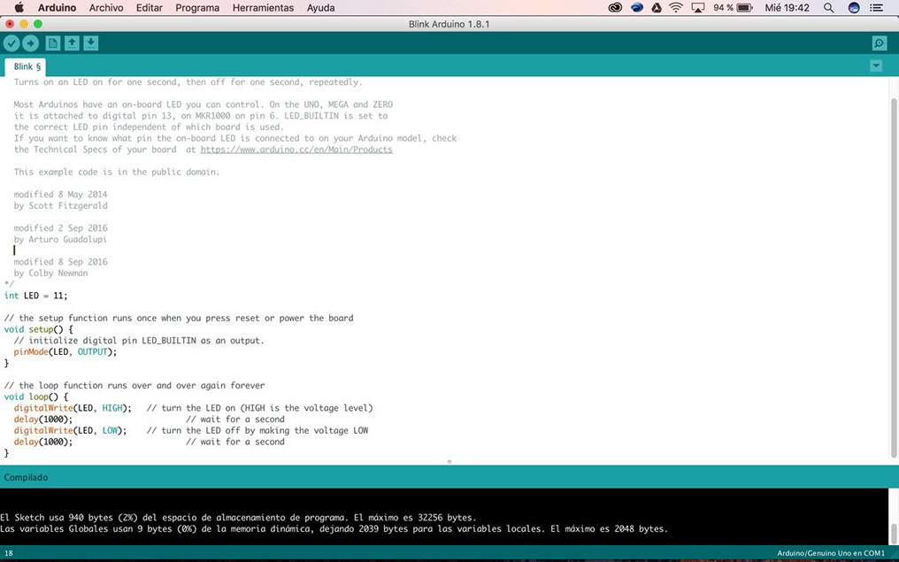Click the 'modified 8 May 2014' comment
The height and width of the screenshot is (562, 899).
pyautogui.click(x=61, y=195)
